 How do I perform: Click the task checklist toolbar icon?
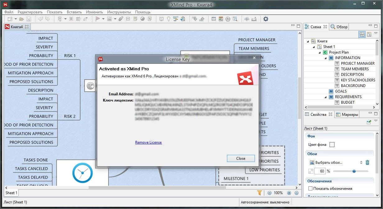(183, 19)
